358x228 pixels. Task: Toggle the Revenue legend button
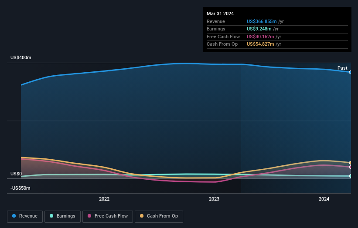click(x=25, y=216)
